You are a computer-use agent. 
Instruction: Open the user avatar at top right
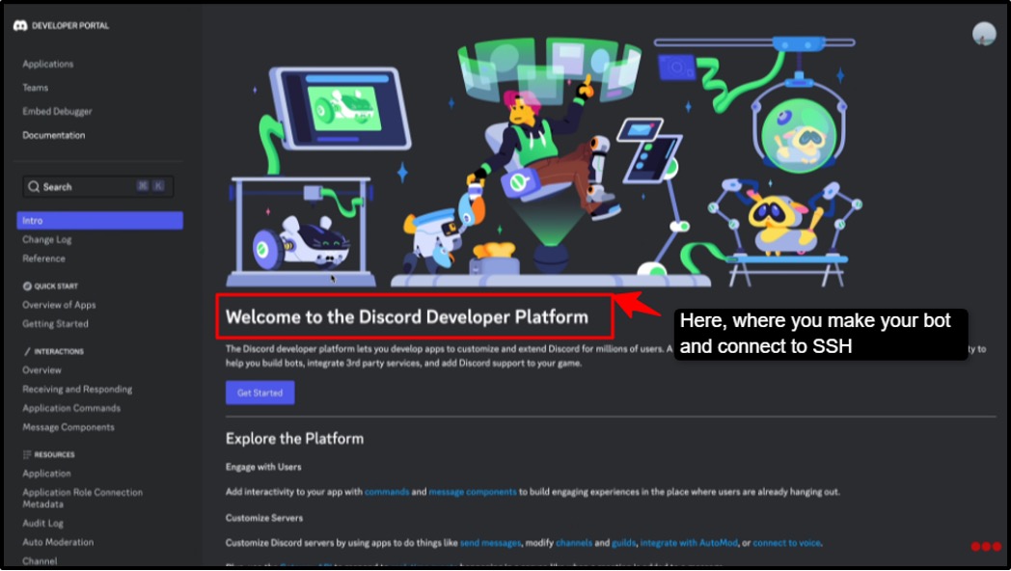coord(983,33)
